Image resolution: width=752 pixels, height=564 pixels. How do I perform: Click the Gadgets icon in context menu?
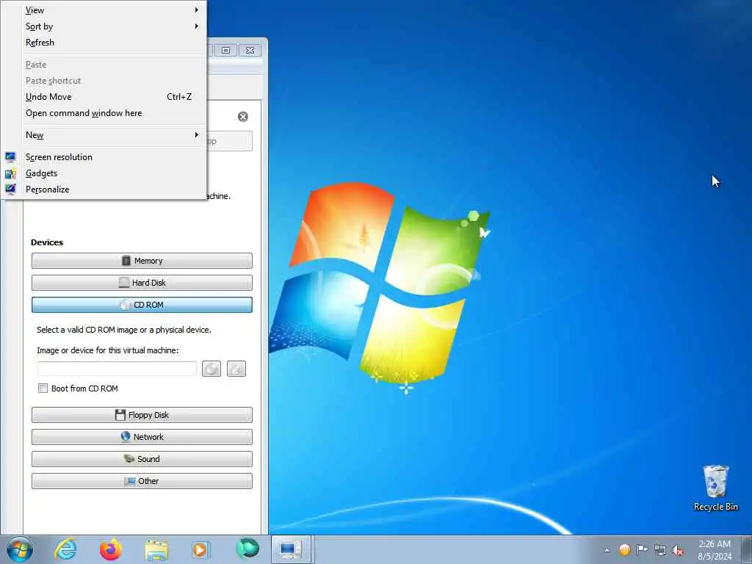tap(10, 173)
